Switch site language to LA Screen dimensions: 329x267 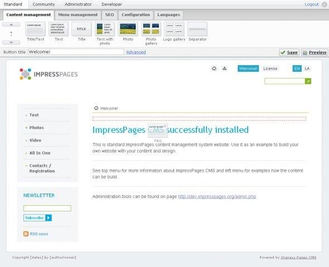tap(307, 68)
